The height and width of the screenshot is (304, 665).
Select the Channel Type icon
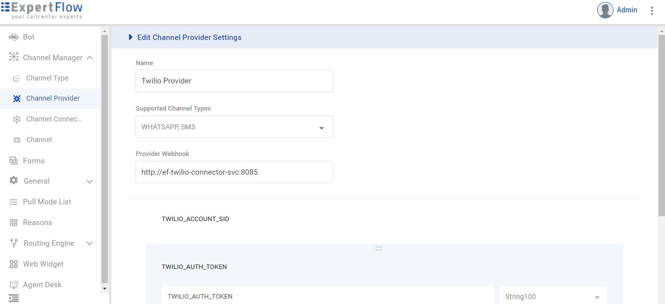coord(17,78)
